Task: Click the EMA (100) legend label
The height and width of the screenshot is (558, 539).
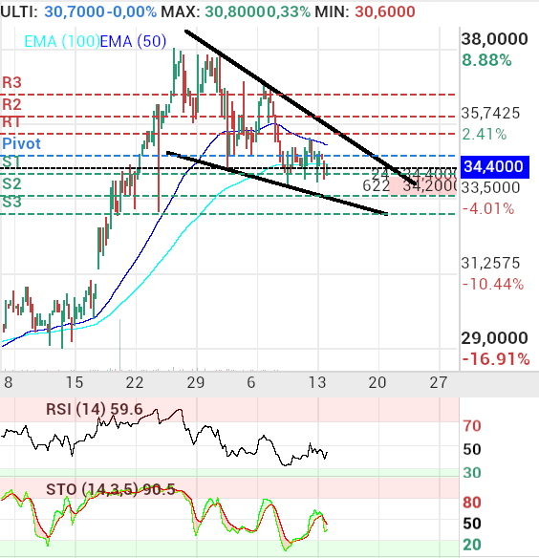Action: tap(62, 41)
